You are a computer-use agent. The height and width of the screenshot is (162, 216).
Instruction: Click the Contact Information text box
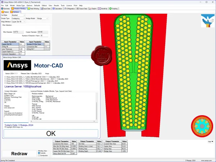pos(16,107)
